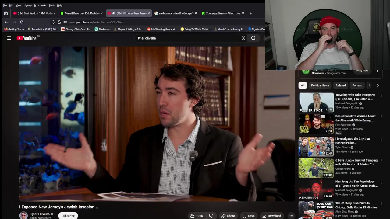Mute the playing tab via speaker icon

[x=114, y=13]
